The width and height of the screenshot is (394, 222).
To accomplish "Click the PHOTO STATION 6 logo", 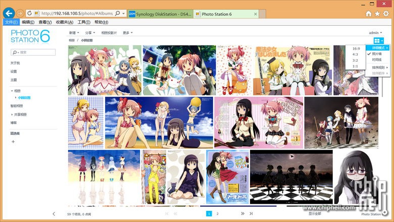I will coord(30,36).
